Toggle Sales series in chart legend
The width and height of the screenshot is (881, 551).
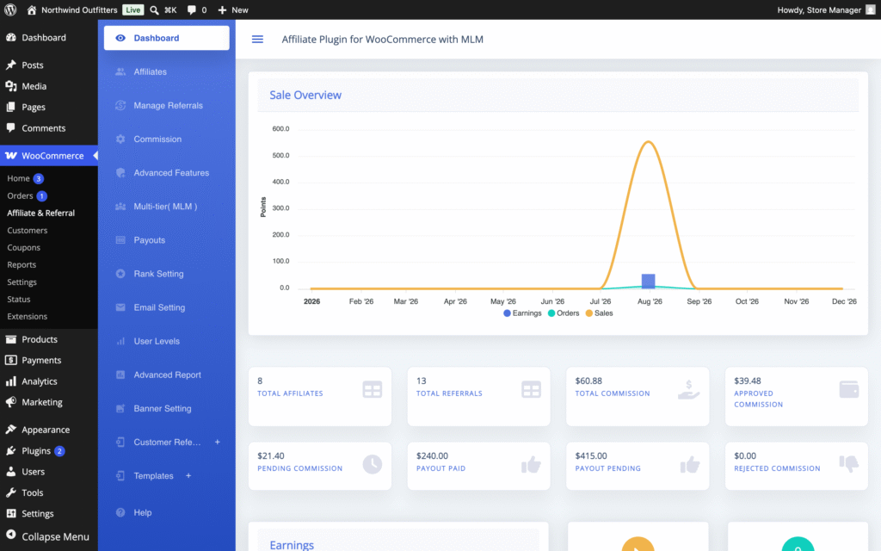[600, 313]
